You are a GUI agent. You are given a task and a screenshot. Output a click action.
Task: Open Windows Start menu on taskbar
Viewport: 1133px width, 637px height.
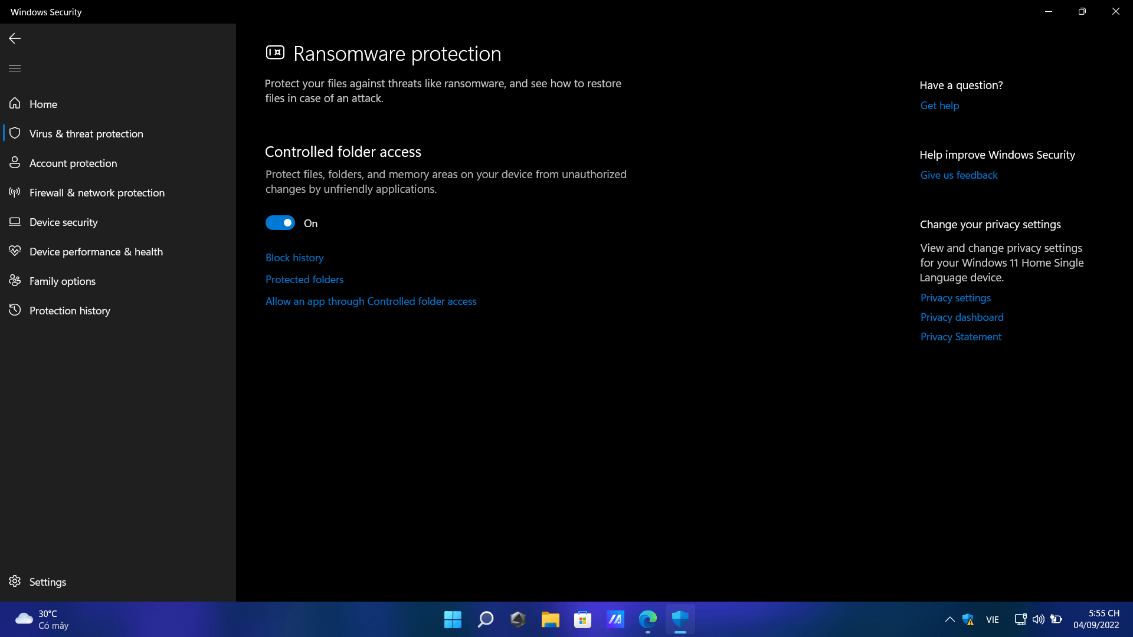click(453, 619)
